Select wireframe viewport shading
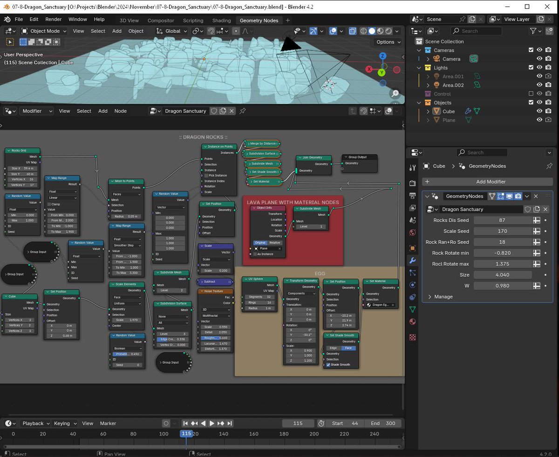The height and width of the screenshot is (457, 559). point(363,31)
